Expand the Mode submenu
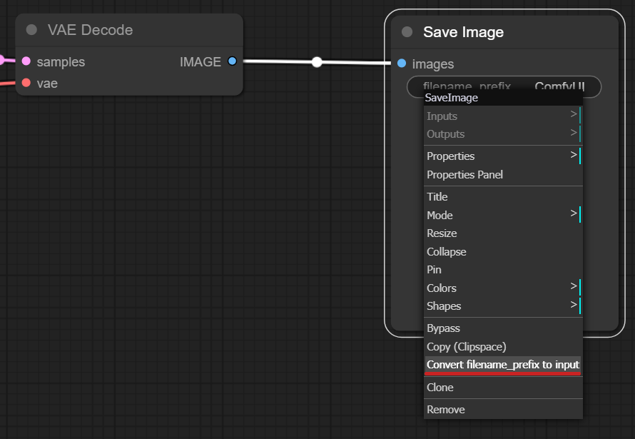Viewport: 635px width, 439px height. pos(503,215)
